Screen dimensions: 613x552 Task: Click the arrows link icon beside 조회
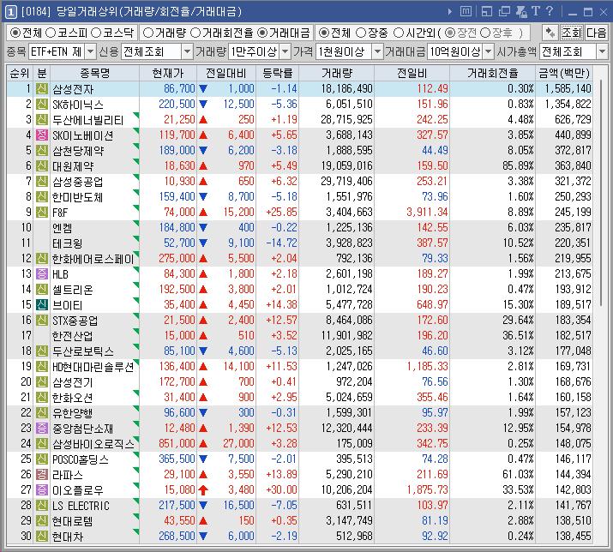pos(550,33)
